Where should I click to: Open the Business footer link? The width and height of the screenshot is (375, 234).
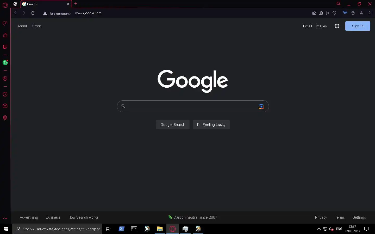tap(53, 217)
